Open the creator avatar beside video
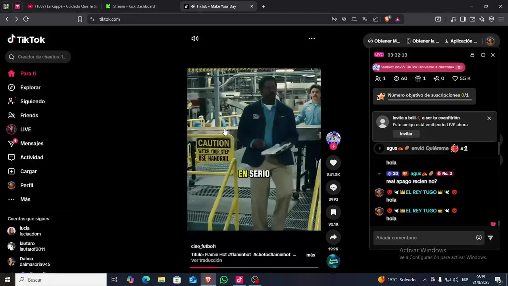The width and height of the screenshot is (508, 286). pyautogui.click(x=333, y=138)
